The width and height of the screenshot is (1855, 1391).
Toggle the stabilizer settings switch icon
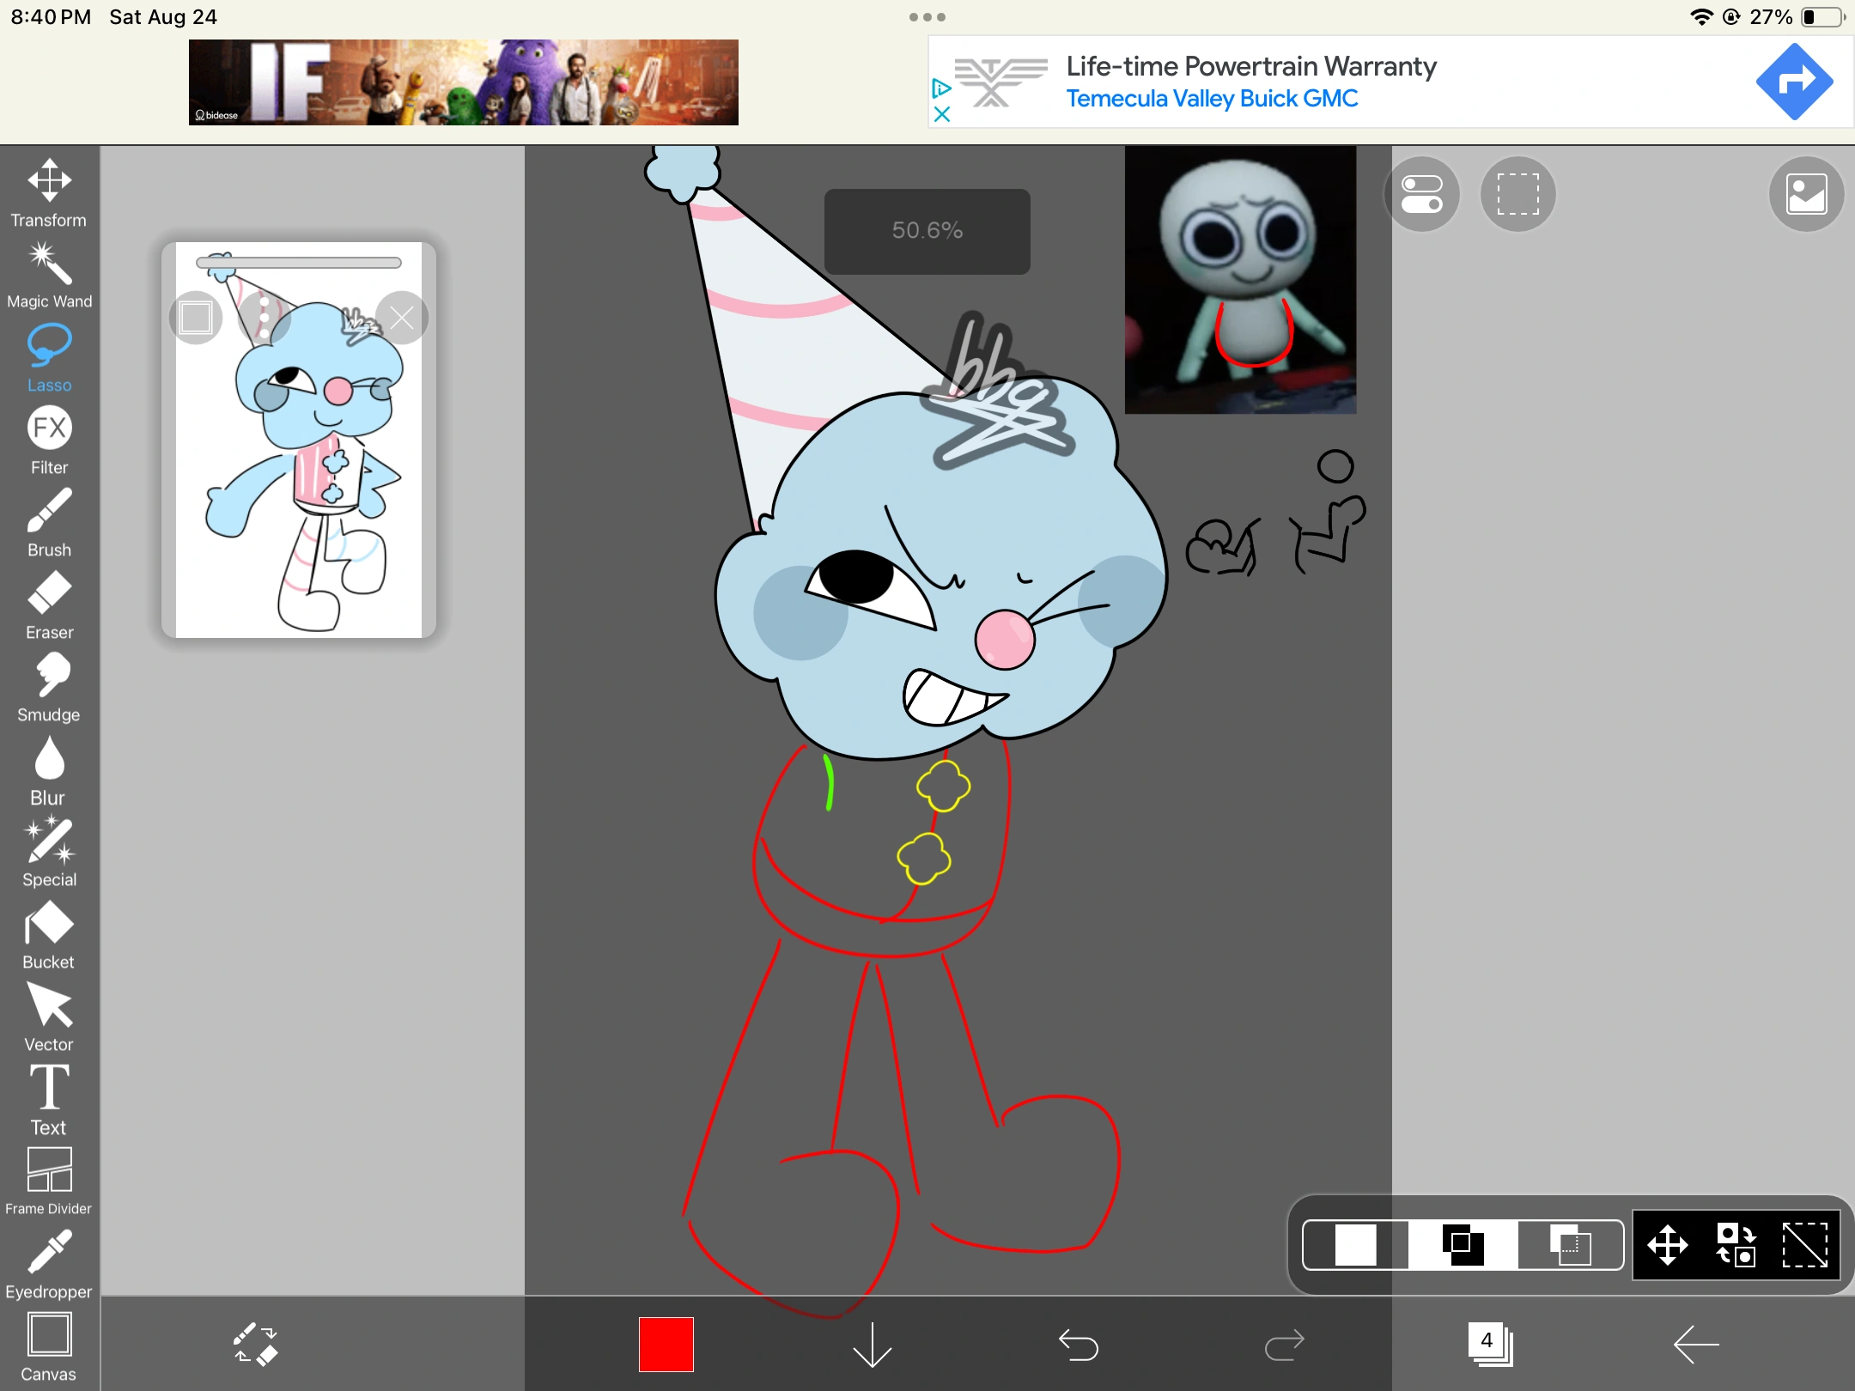click(x=1422, y=194)
